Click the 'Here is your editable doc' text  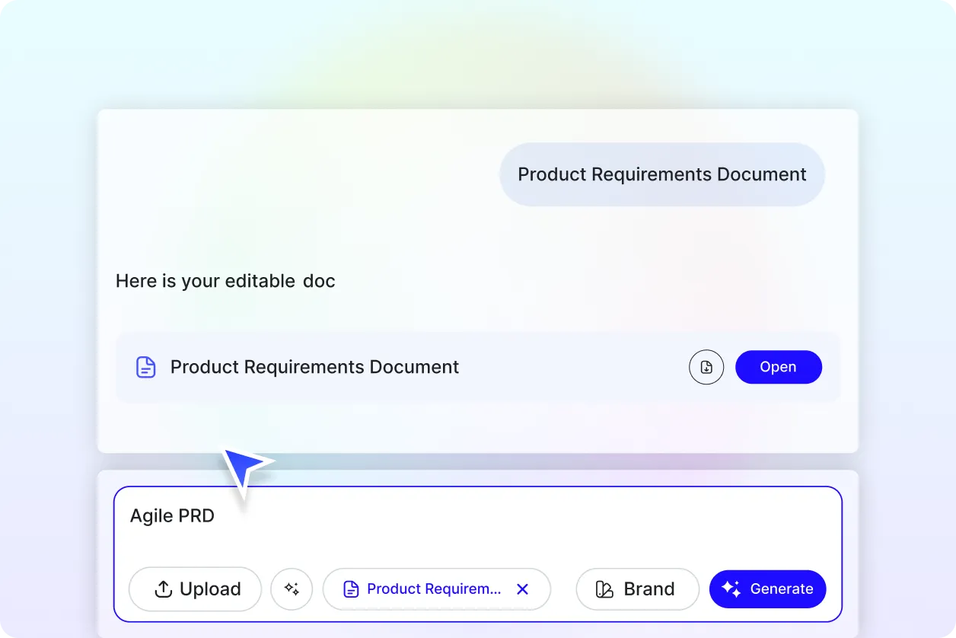coord(225,281)
